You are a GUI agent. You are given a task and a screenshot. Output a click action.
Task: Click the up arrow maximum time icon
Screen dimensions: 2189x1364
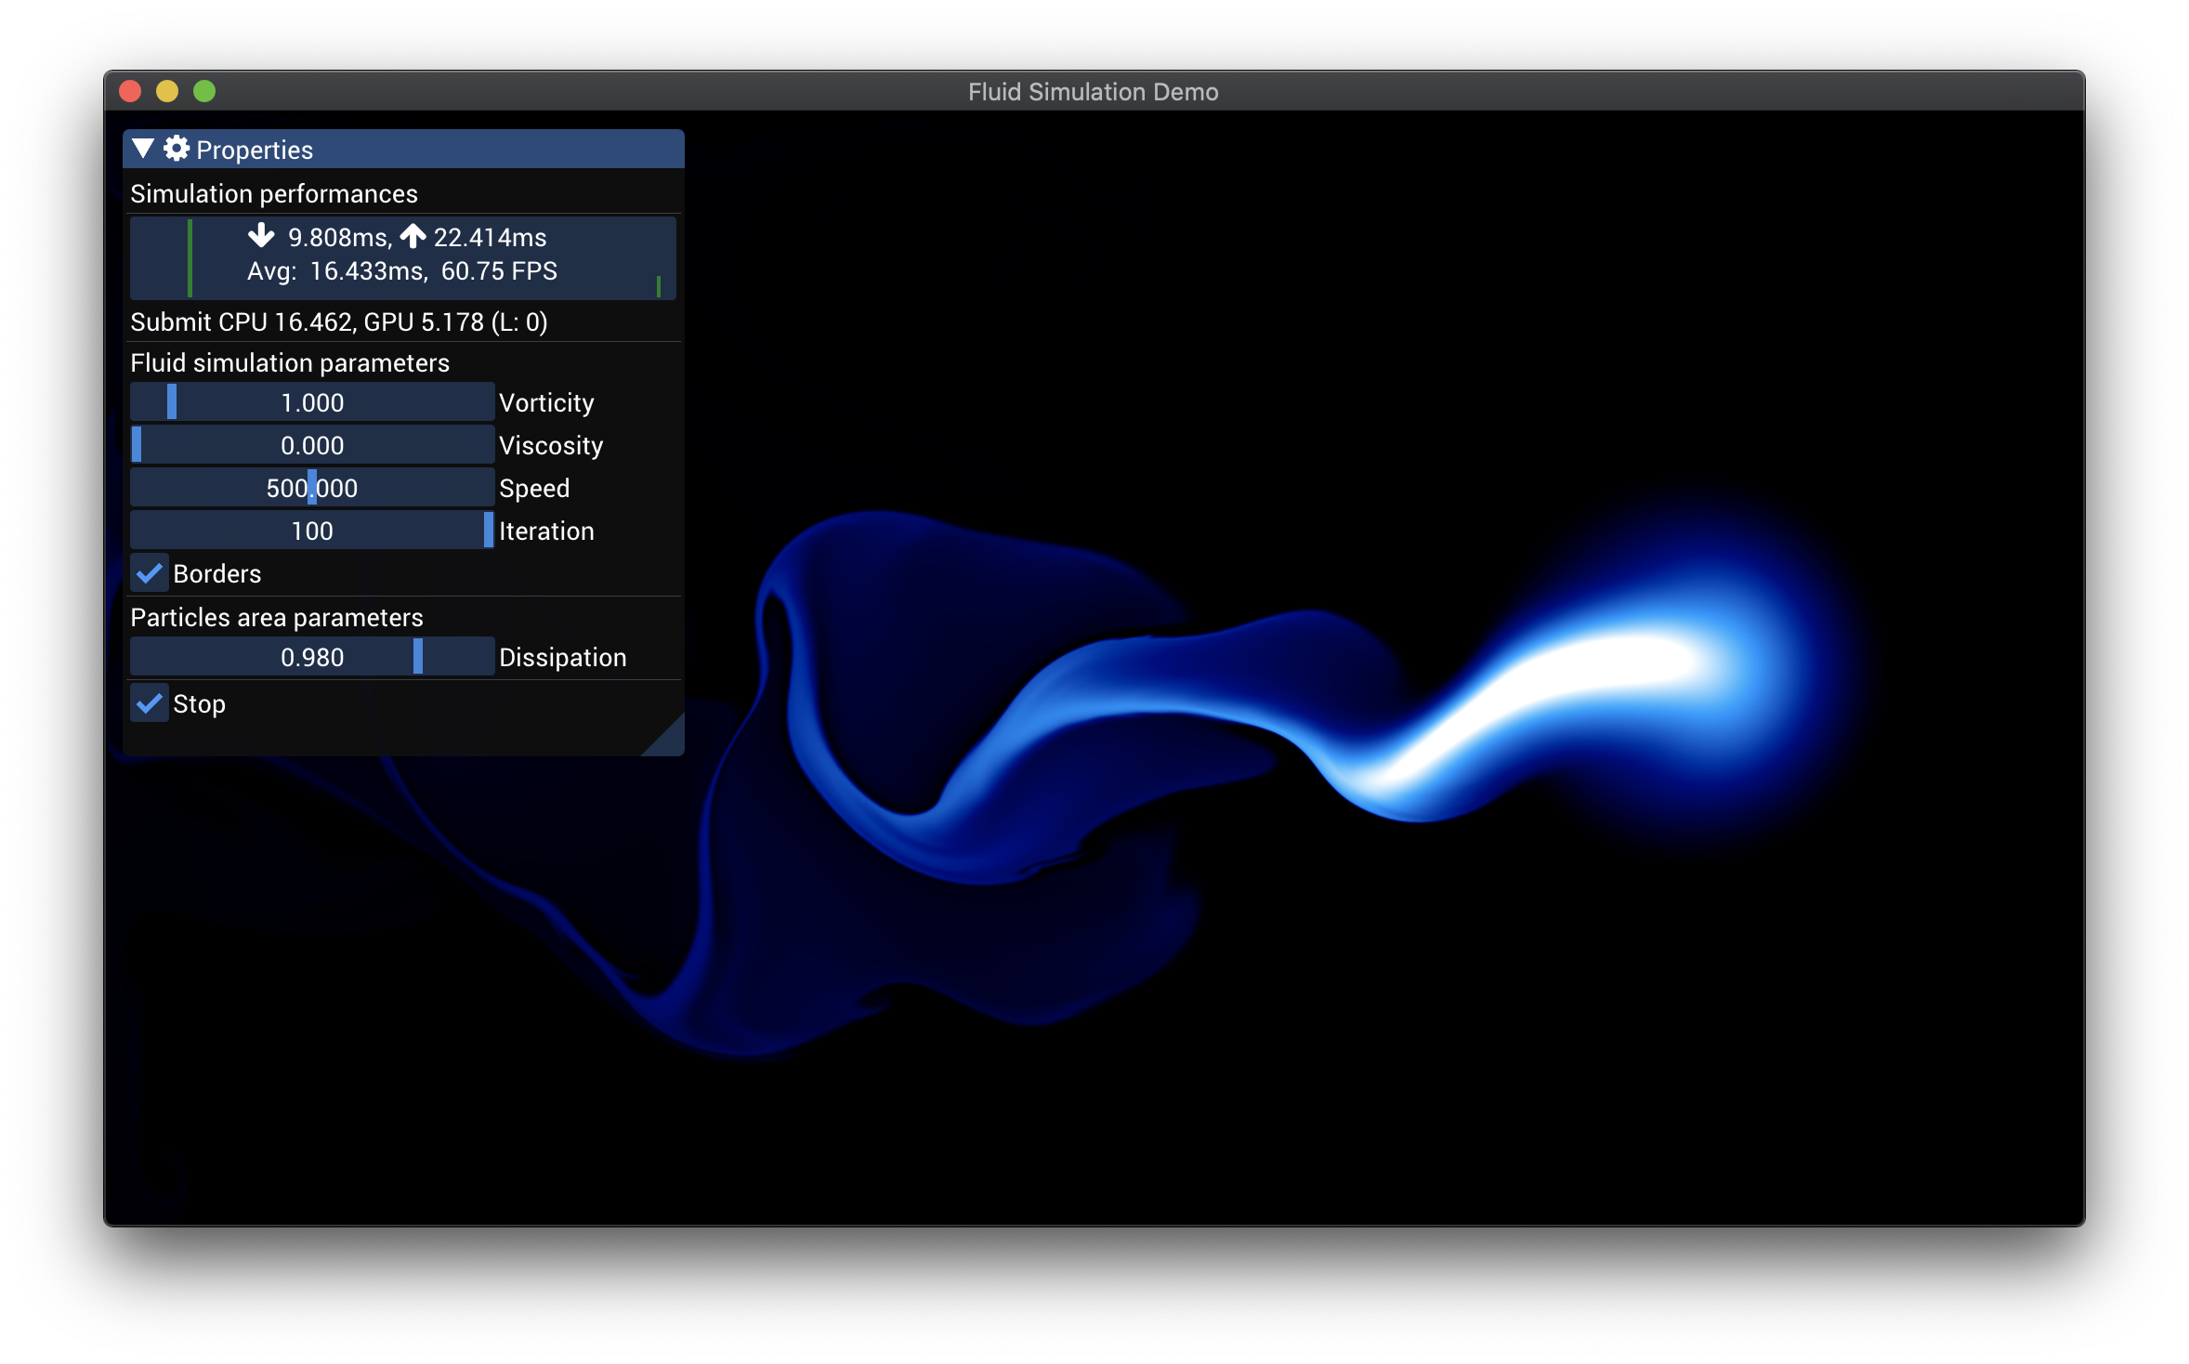413,236
